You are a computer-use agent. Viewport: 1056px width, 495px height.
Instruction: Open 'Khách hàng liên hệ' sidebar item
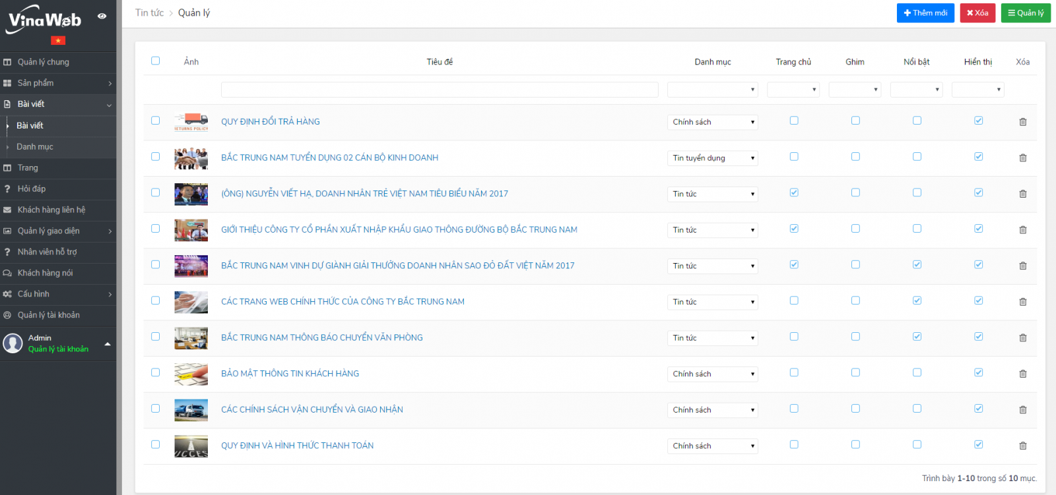(x=51, y=210)
